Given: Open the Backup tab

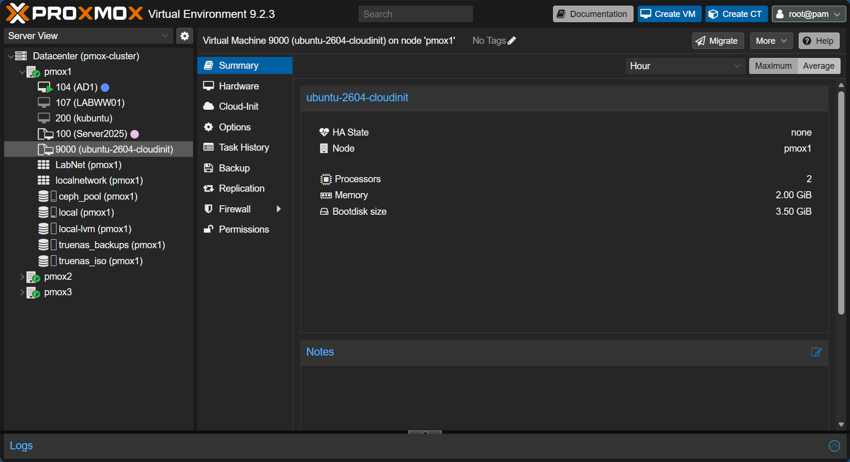Looking at the screenshot, I should [x=245, y=168].
